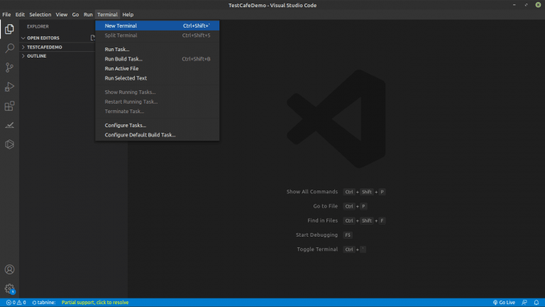The width and height of the screenshot is (545, 307).
Task: Open the Search view icon
Action: coord(9,48)
